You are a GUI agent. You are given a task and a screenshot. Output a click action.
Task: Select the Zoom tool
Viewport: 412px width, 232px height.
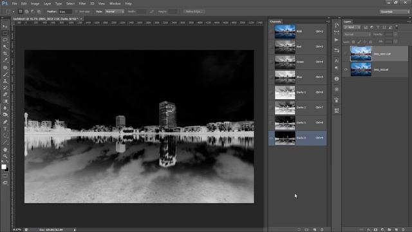point(5,156)
